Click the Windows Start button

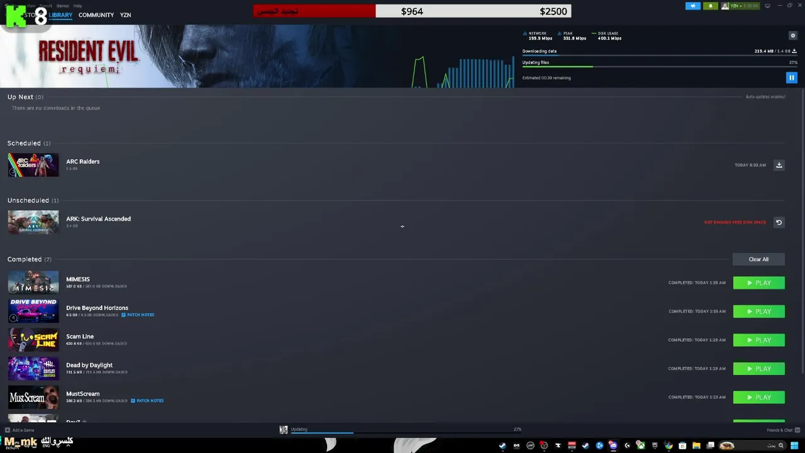coord(794,445)
